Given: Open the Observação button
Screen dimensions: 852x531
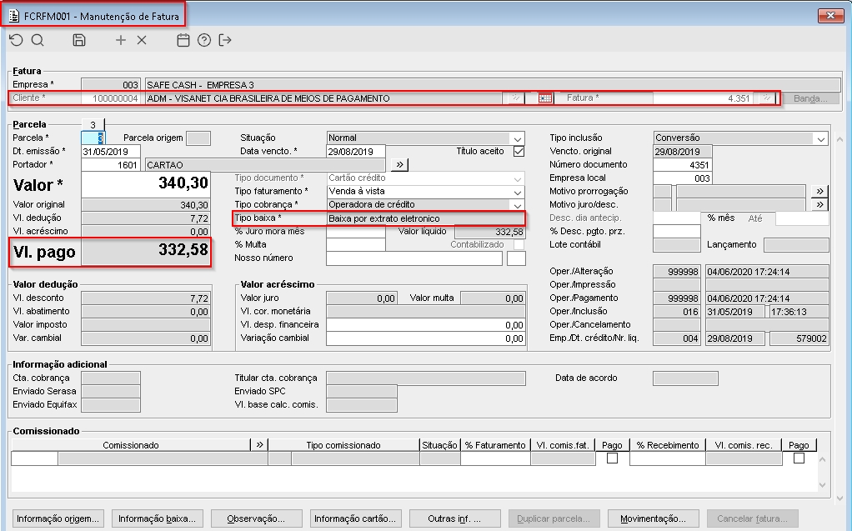Looking at the screenshot, I should 256,518.
